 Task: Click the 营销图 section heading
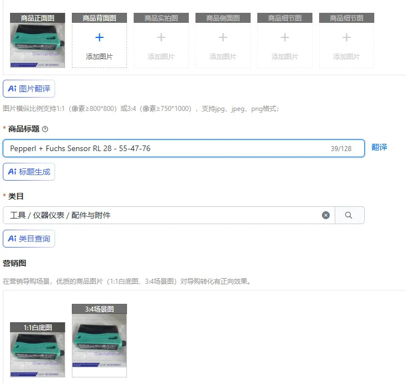click(14, 263)
